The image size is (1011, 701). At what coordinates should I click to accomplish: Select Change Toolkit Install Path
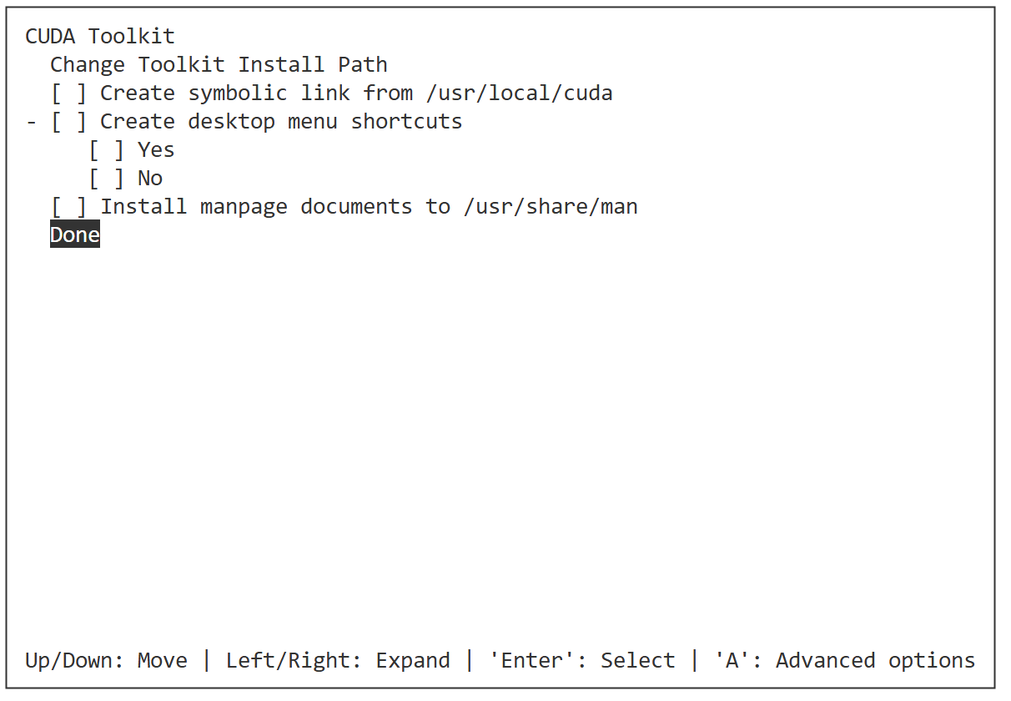click(x=219, y=65)
